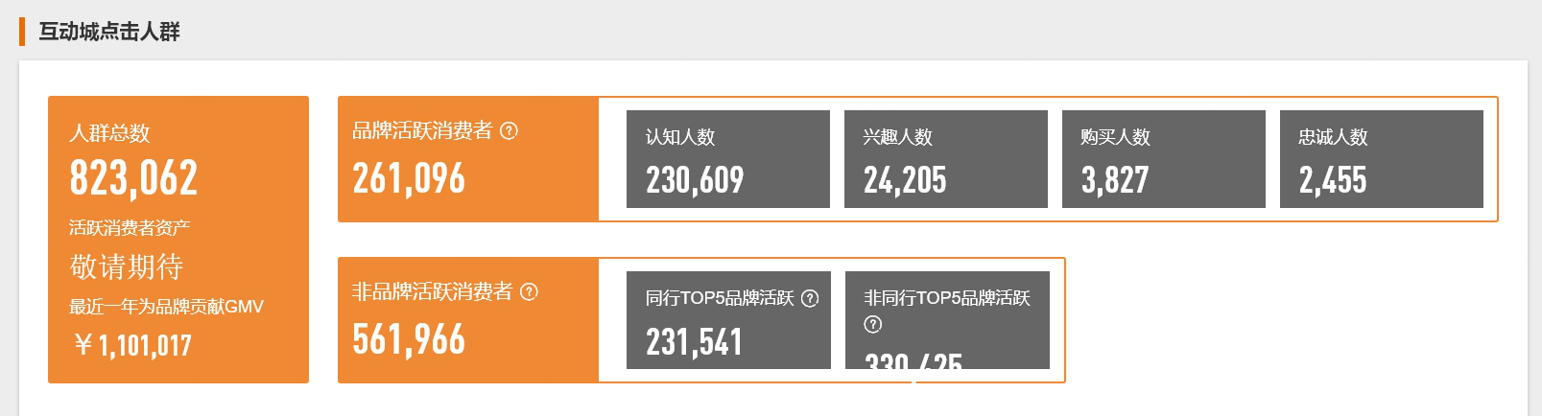
Task: Open the 同行TOP5品牌活跃 help tooltip icon
Action: point(810,298)
